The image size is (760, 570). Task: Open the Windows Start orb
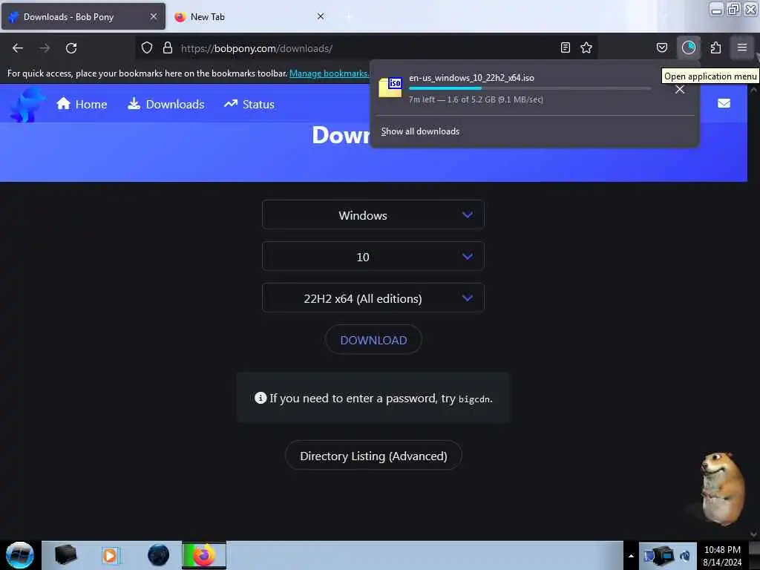click(20, 555)
